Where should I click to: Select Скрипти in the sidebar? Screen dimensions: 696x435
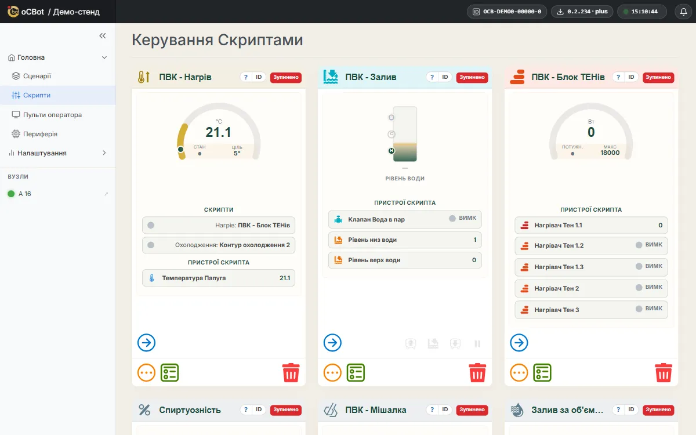coord(58,95)
